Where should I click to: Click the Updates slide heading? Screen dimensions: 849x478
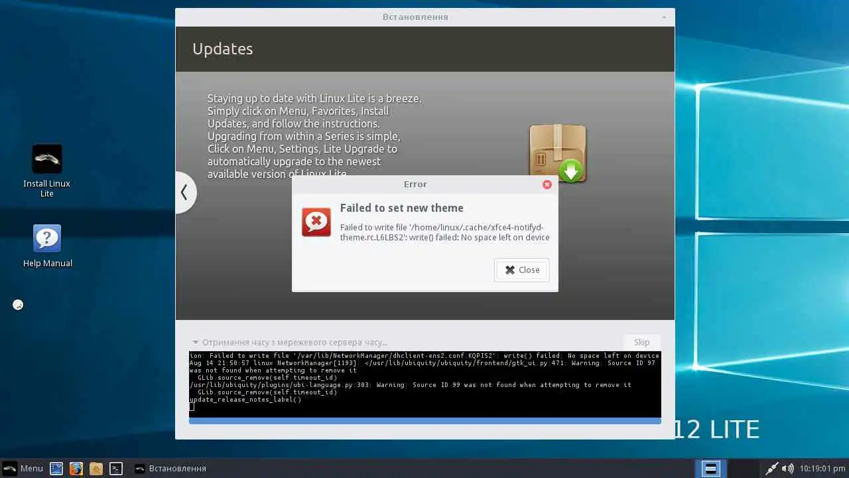[223, 48]
